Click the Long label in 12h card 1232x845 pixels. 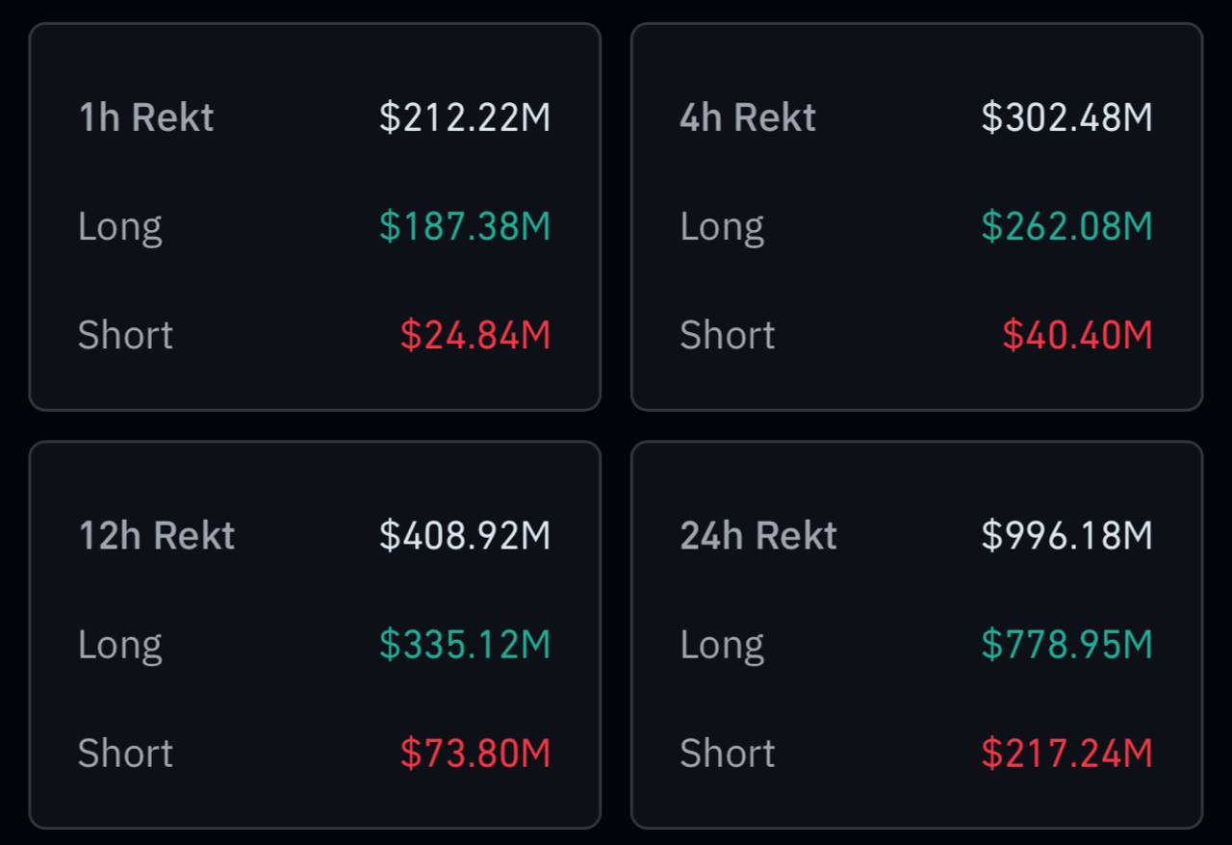point(120,645)
